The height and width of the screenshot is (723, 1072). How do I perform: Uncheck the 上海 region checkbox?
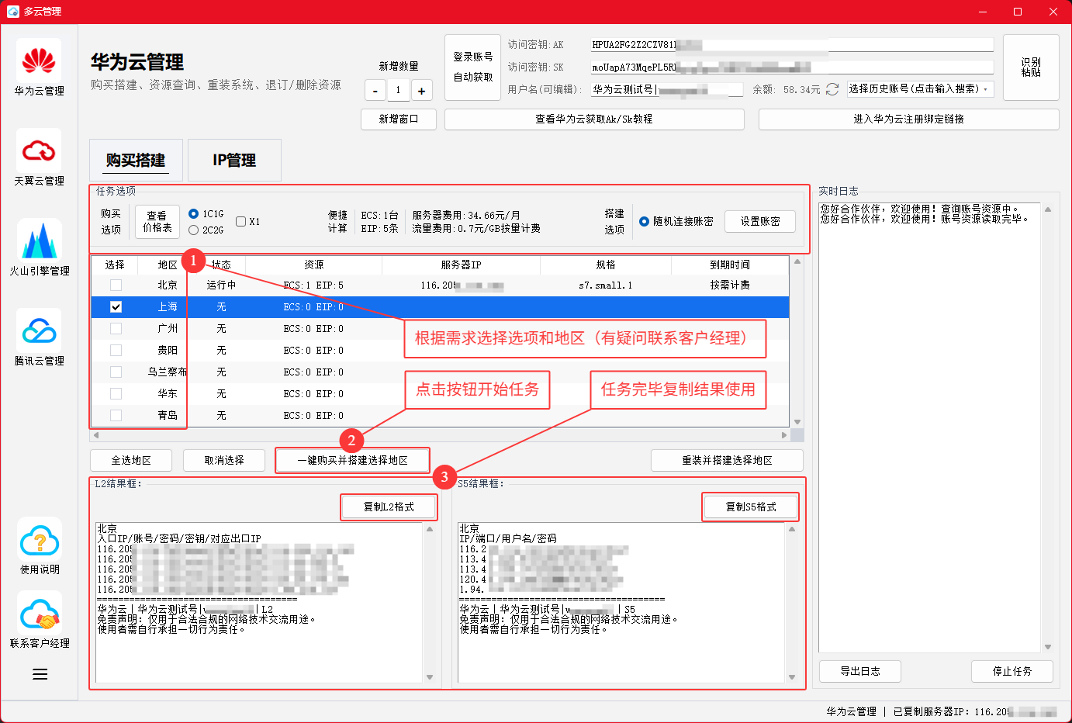point(116,307)
